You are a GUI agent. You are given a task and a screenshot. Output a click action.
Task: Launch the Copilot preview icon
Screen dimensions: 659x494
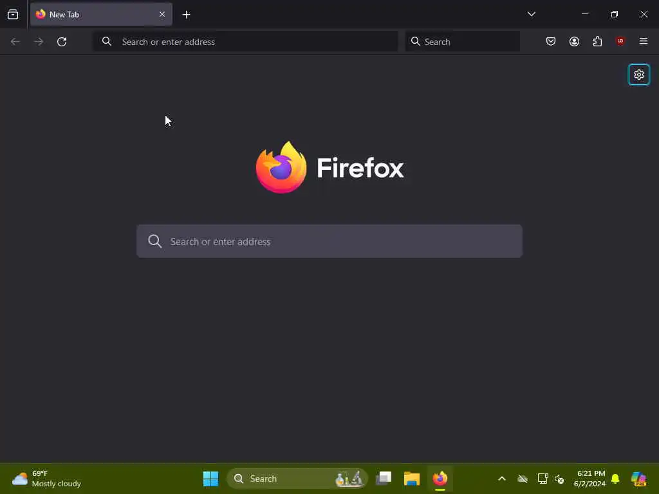(638, 479)
